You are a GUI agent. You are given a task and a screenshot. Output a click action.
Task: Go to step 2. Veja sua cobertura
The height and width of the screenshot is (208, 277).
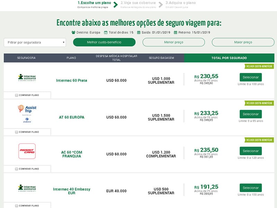click(x=138, y=5)
